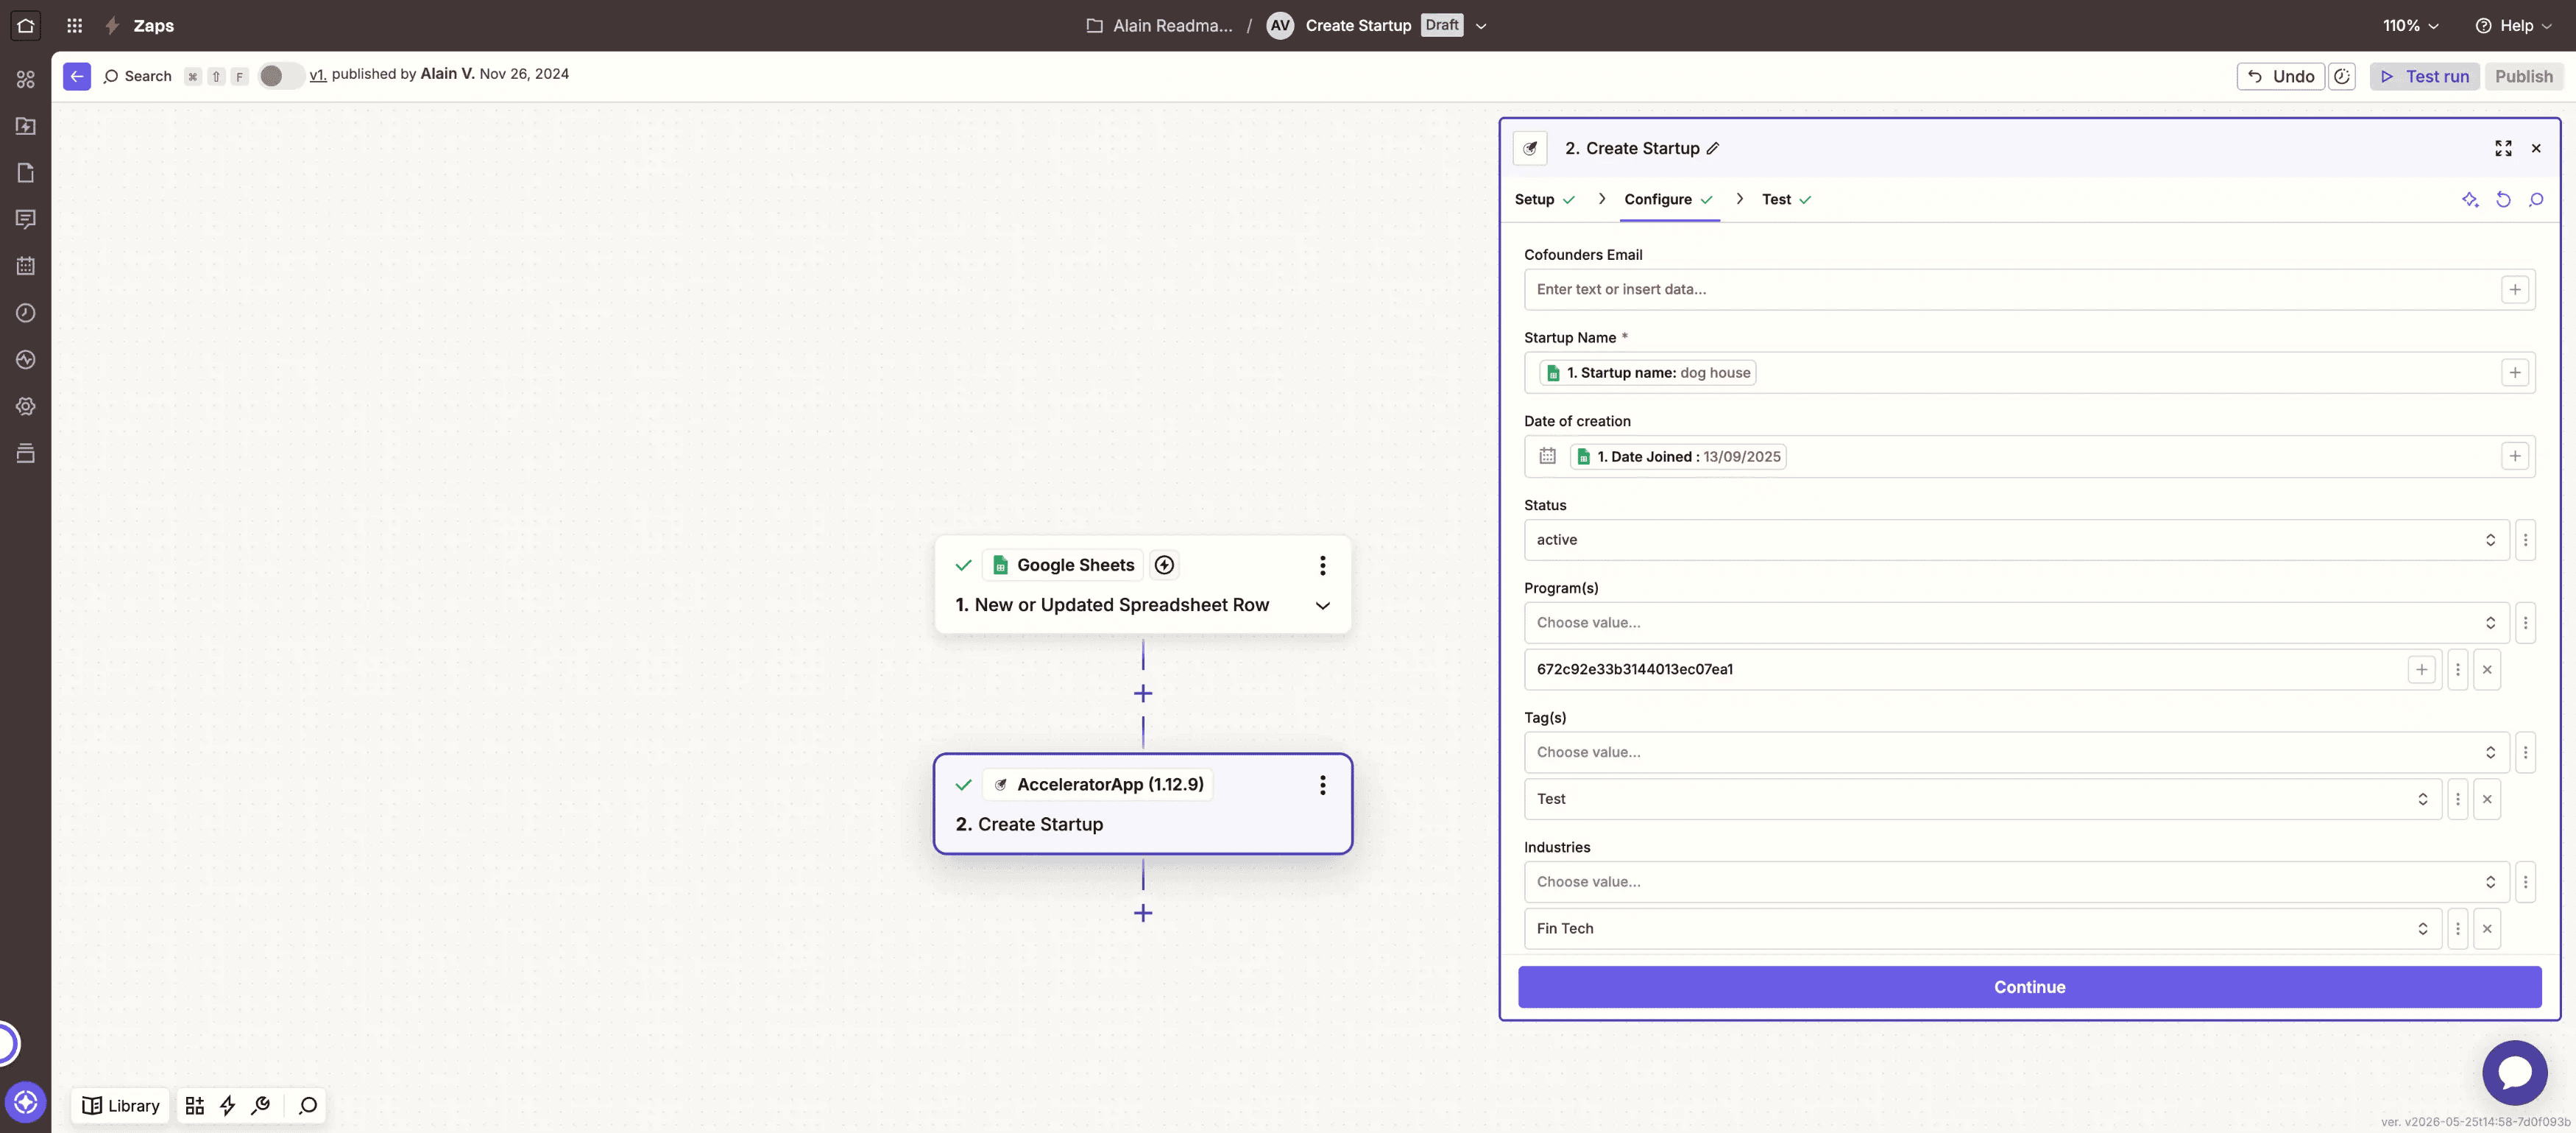
Task: Insert data into Startup Name field
Action: click(x=2514, y=372)
